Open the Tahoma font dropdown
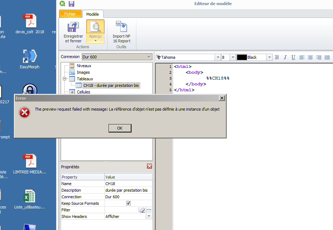The height and width of the screenshot is (230, 333). (x=218, y=57)
